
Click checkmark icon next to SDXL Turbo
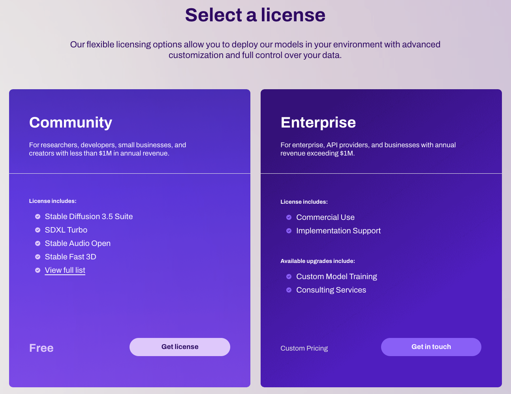pos(38,230)
